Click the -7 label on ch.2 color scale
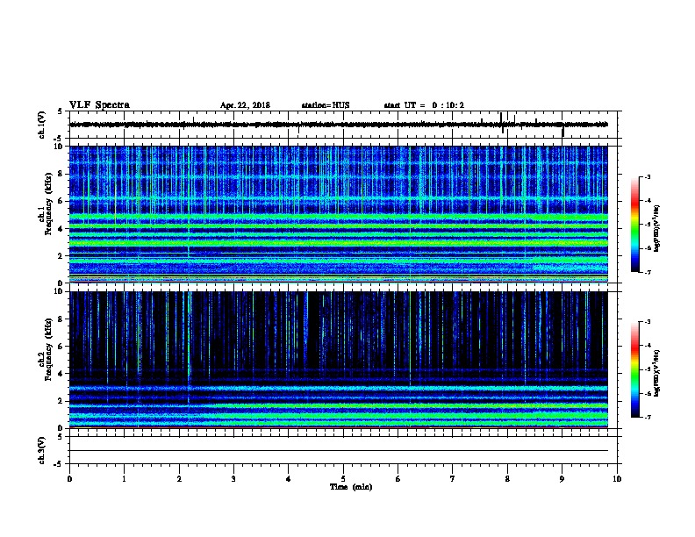This screenshot has width=695, height=537. pyautogui.click(x=648, y=417)
